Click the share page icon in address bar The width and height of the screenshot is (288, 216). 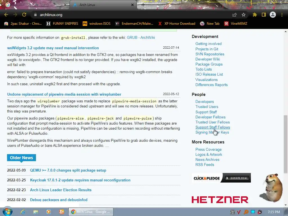tap(235, 15)
